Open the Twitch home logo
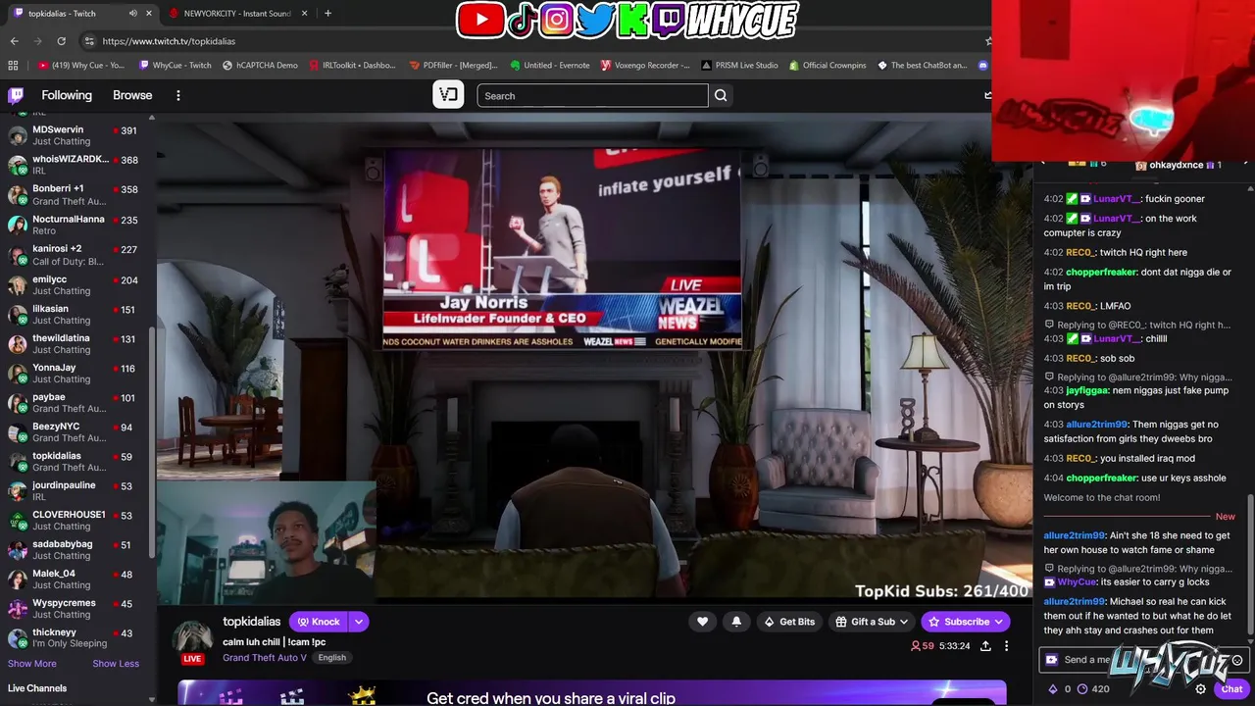This screenshot has height=706, width=1255. (16, 95)
